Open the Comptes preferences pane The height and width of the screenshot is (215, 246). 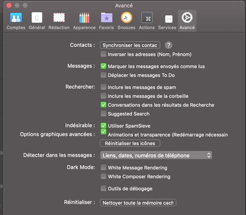point(16,21)
